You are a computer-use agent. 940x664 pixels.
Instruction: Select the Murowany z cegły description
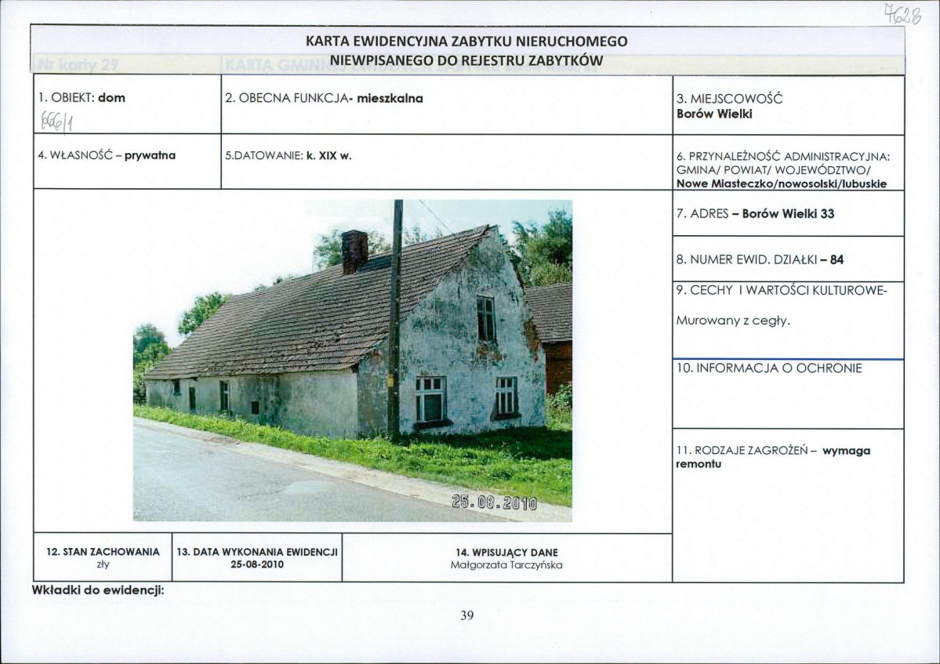click(x=733, y=321)
